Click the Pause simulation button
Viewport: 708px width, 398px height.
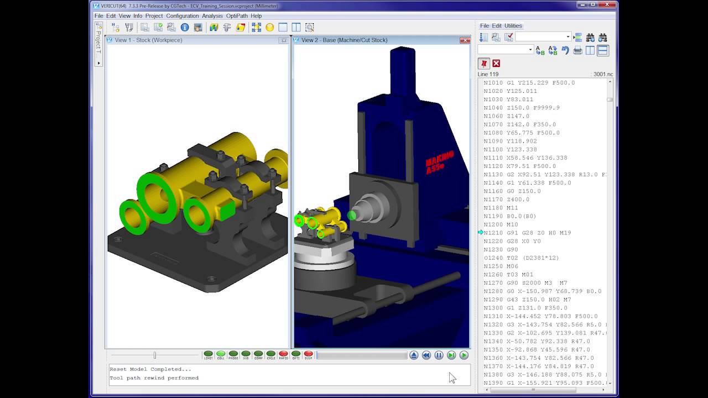point(439,355)
